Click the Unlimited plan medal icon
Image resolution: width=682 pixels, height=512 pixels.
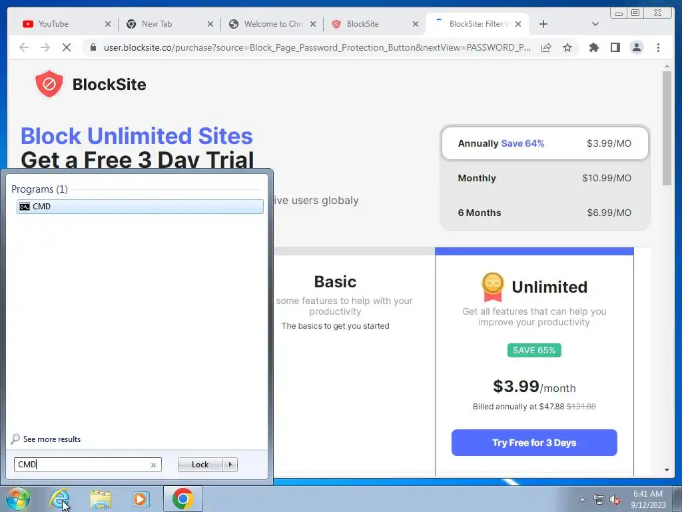click(492, 287)
